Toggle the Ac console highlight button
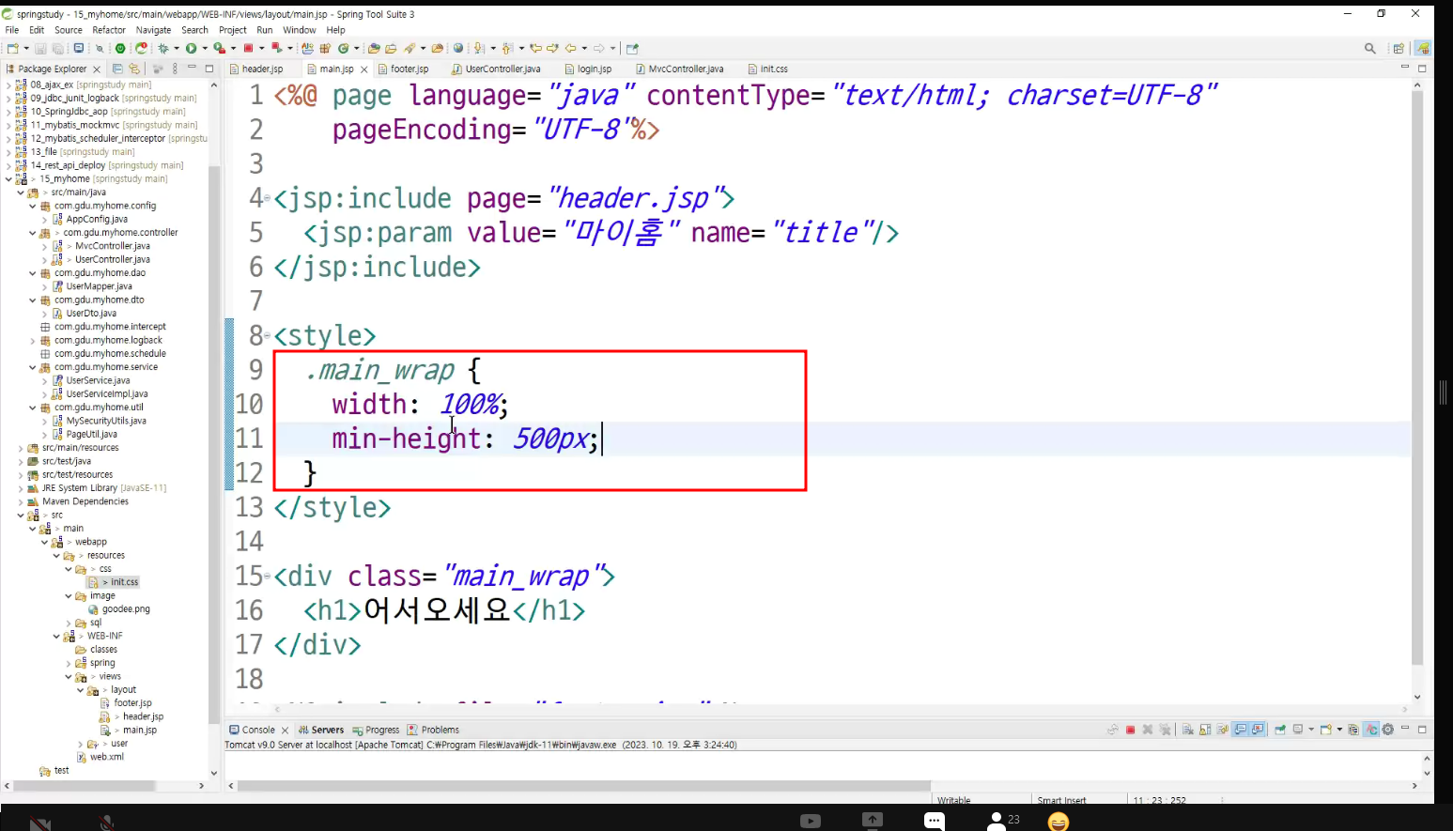The width and height of the screenshot is (1453, 831). (1371, 730)
